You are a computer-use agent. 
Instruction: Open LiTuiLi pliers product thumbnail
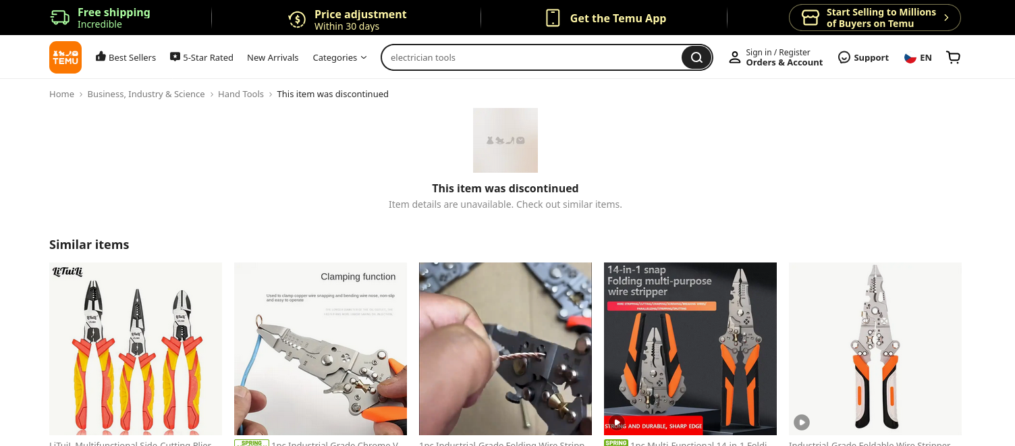(136, 349)
